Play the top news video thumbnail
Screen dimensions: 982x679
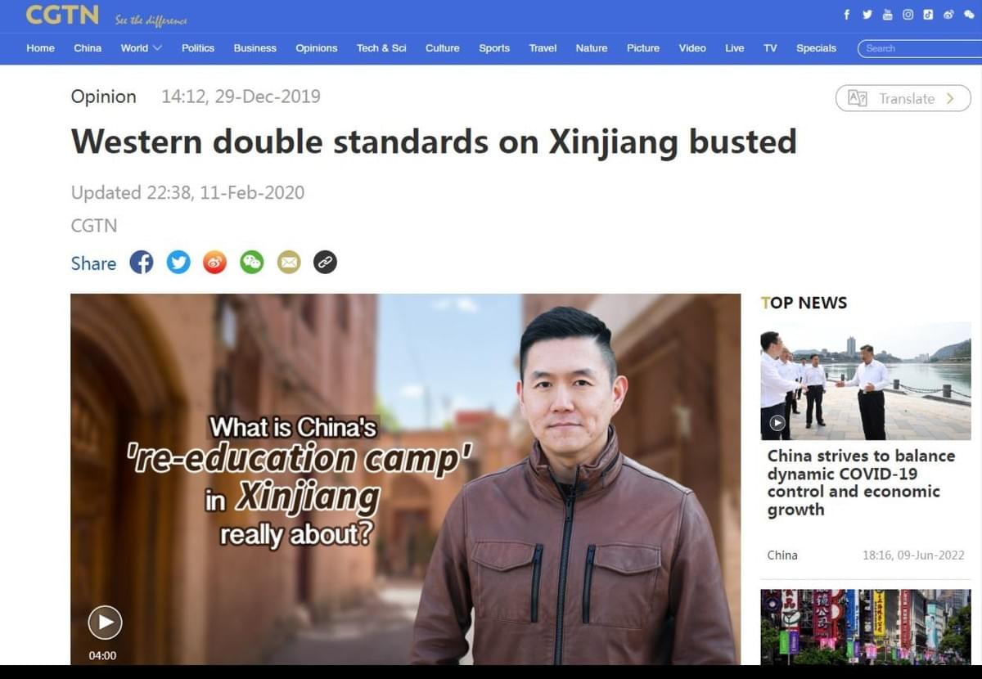tap(777, 423)
